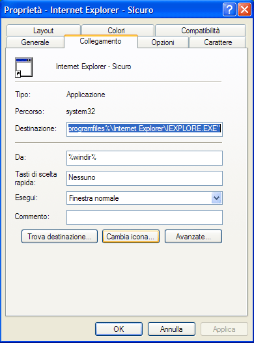Confirm the dialog with OK
This screenshot has width=254, height=343.
tap(119, 329)
